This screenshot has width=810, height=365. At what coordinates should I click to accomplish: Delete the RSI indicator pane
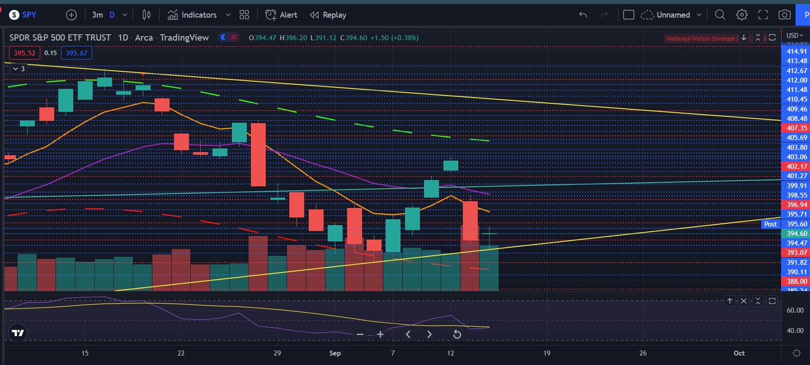[x=744, y=300]
